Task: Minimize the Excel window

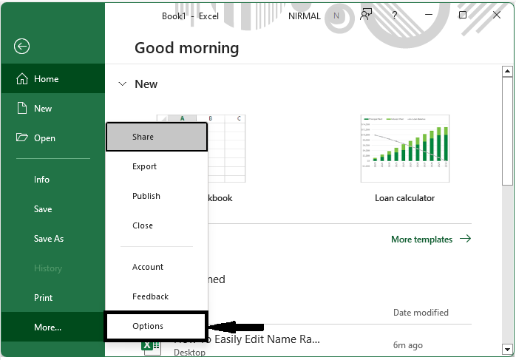Action: 429,15
